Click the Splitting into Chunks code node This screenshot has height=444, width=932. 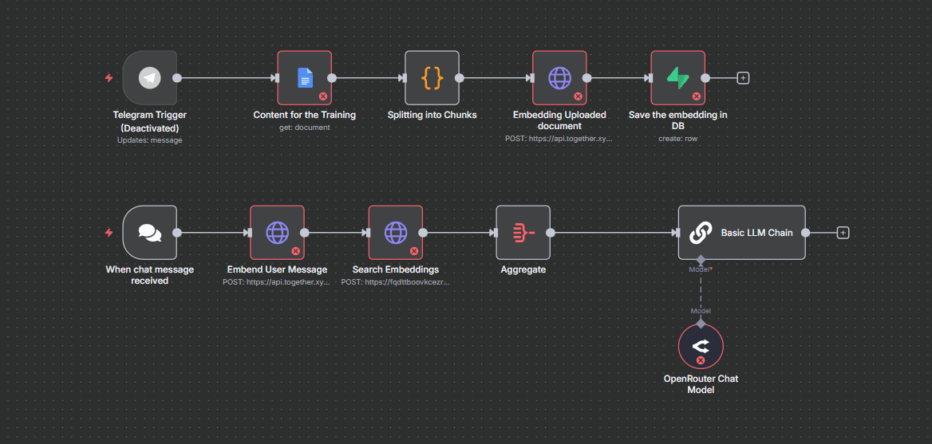[x=432, y=78]
